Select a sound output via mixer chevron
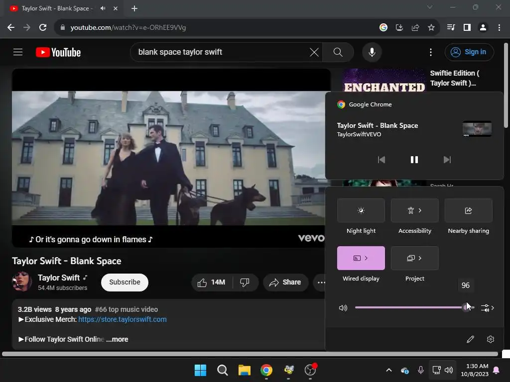The height and width of the screenshot is (382, 510). 487,307
